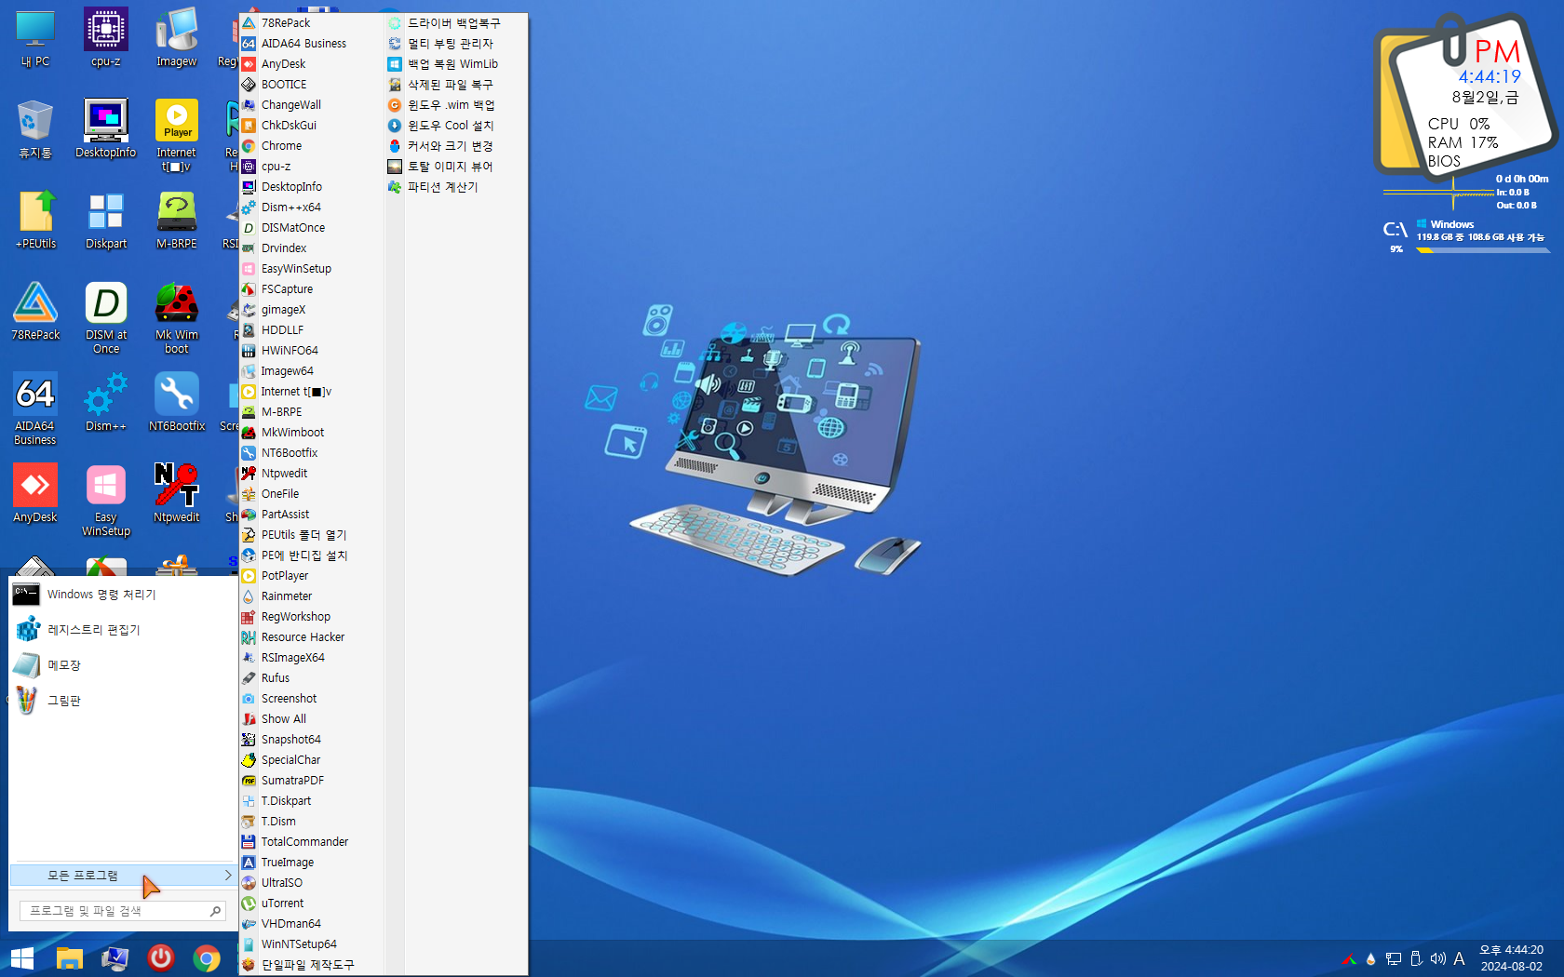Click the IME language indicator A in tray
The width and height of the screenshot is (1564, 977).
coord(1459,958)
